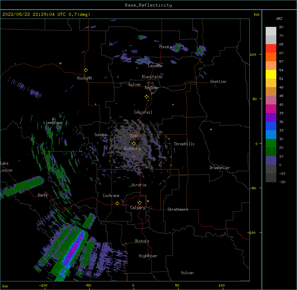Click the ThreeHills town label
Viewport: 297px width, 290px height.
coord(184,144)
